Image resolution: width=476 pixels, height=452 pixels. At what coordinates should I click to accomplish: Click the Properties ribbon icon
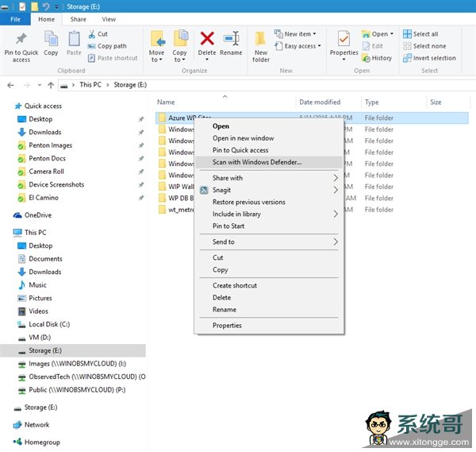click(344, 40)
